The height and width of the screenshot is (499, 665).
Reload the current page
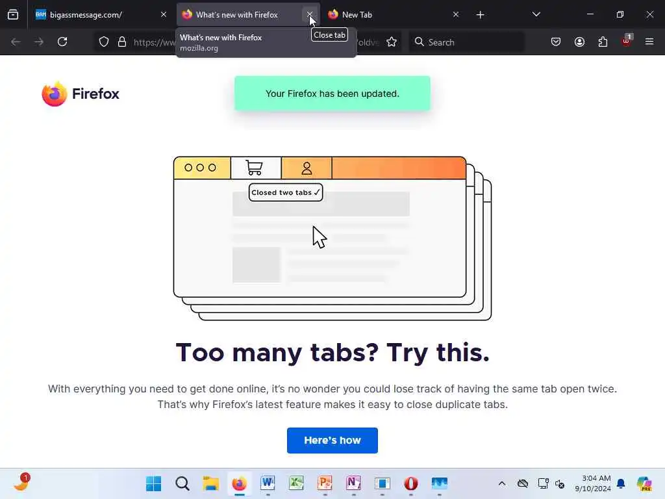click(62, 42)
